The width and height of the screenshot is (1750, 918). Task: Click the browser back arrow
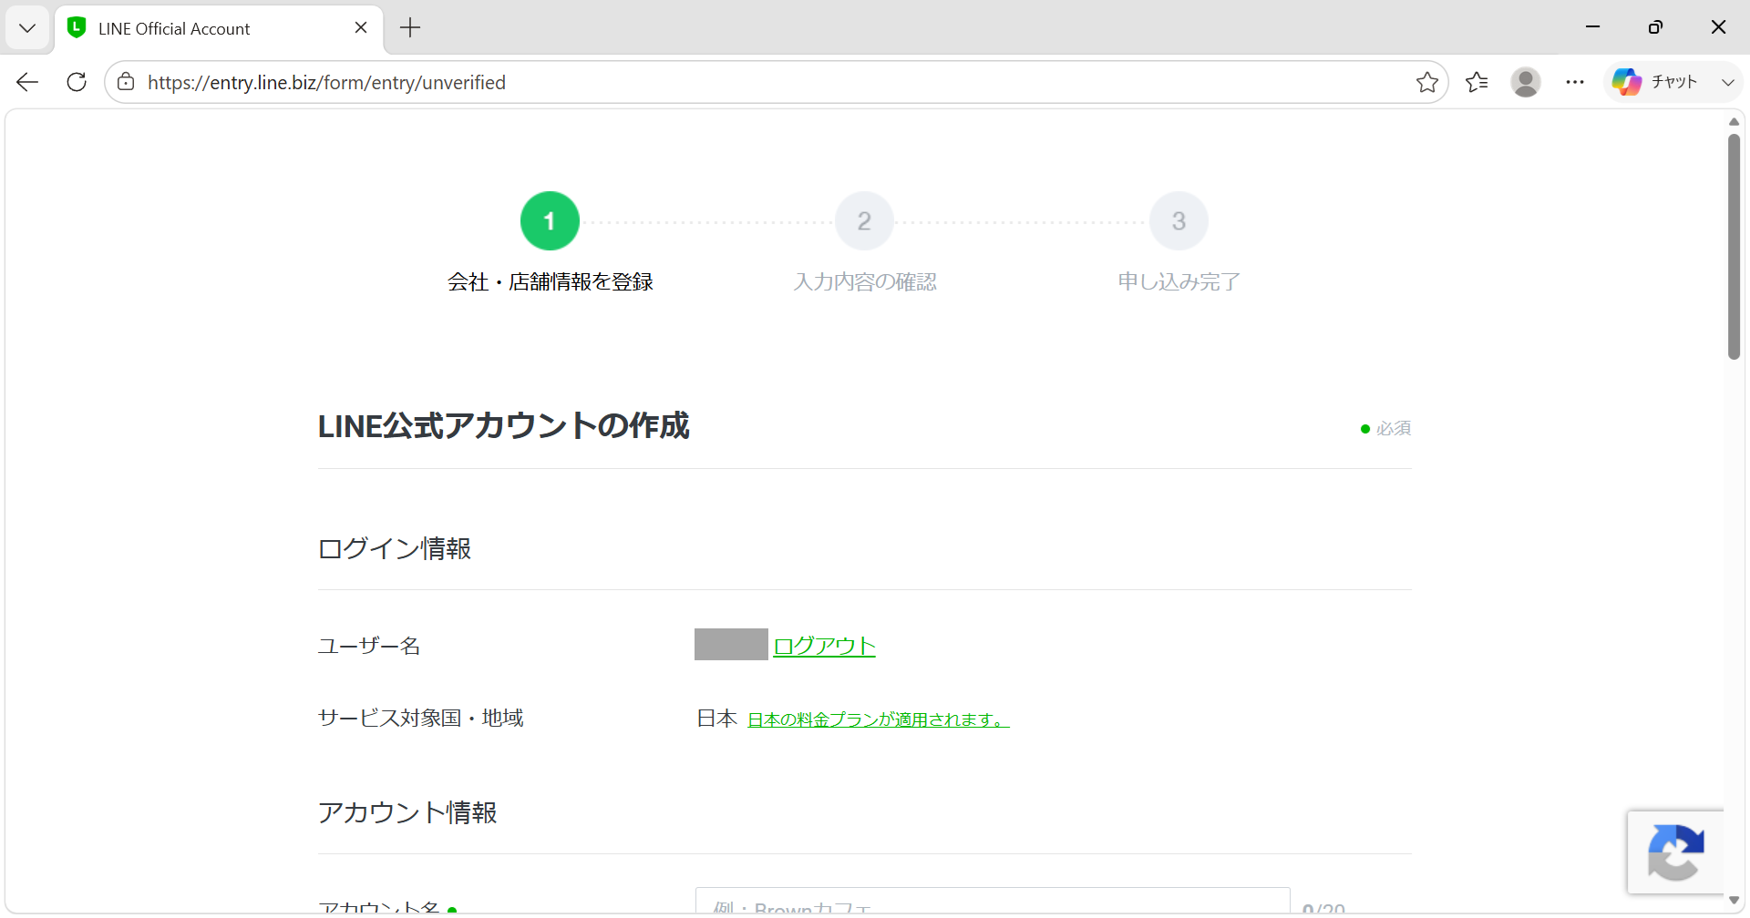pyautogui.click(x=27, y=82)
